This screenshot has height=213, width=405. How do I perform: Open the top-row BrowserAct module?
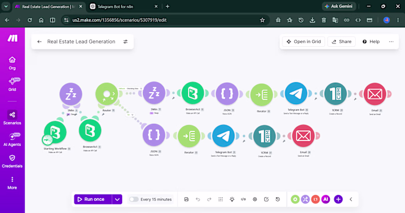193,93
